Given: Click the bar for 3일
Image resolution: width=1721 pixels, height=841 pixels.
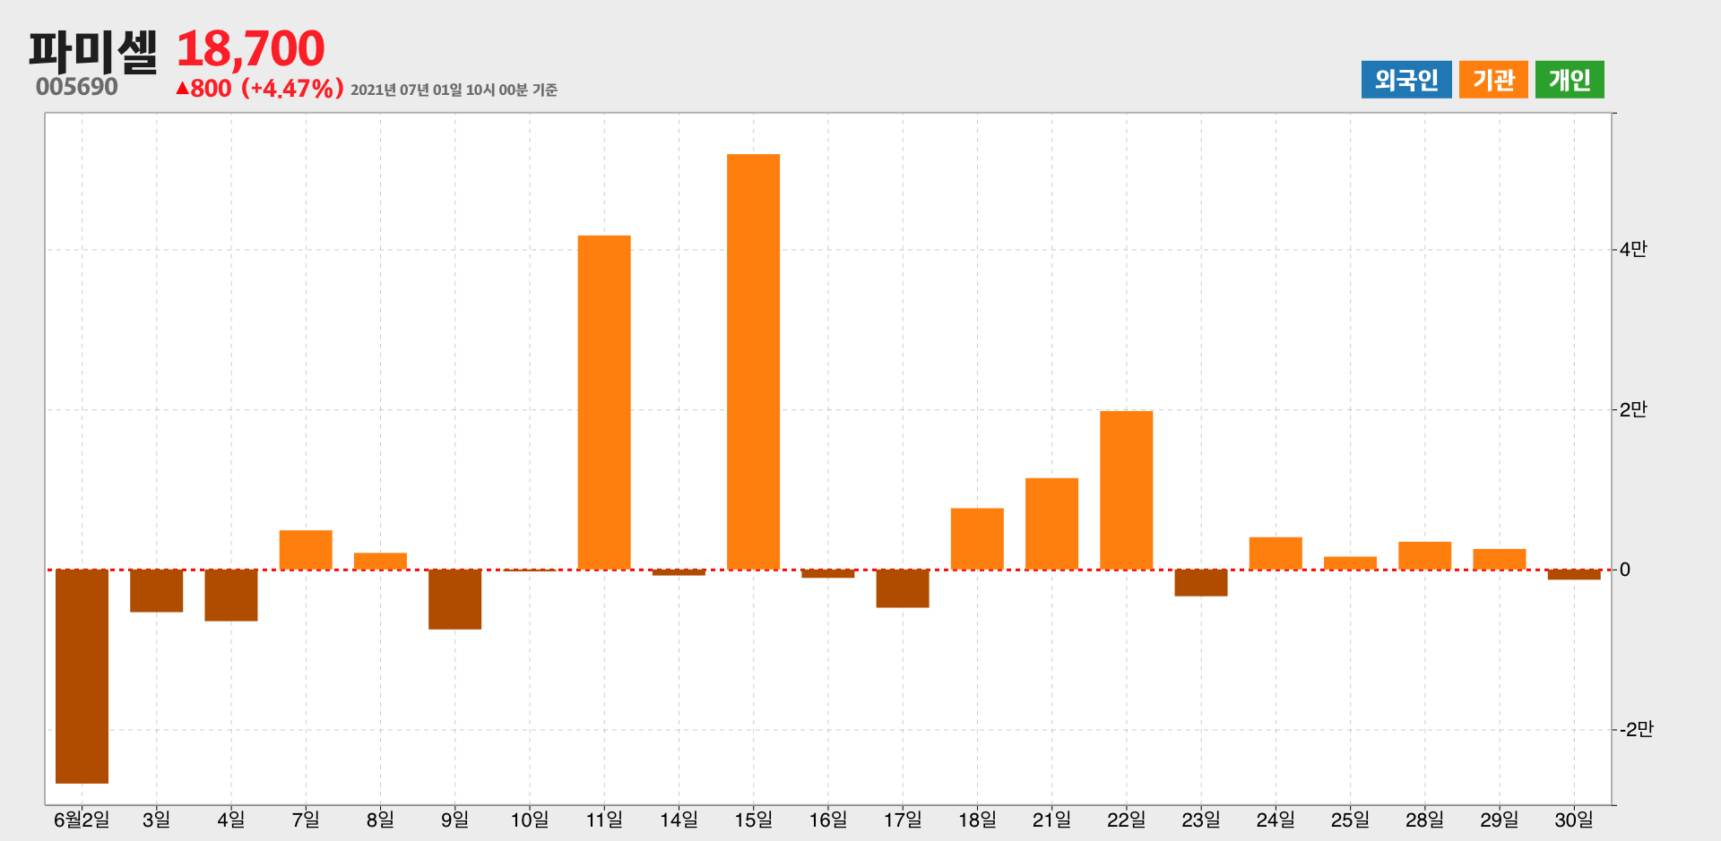Looking at the screenshot, I should tap(156, 591).
